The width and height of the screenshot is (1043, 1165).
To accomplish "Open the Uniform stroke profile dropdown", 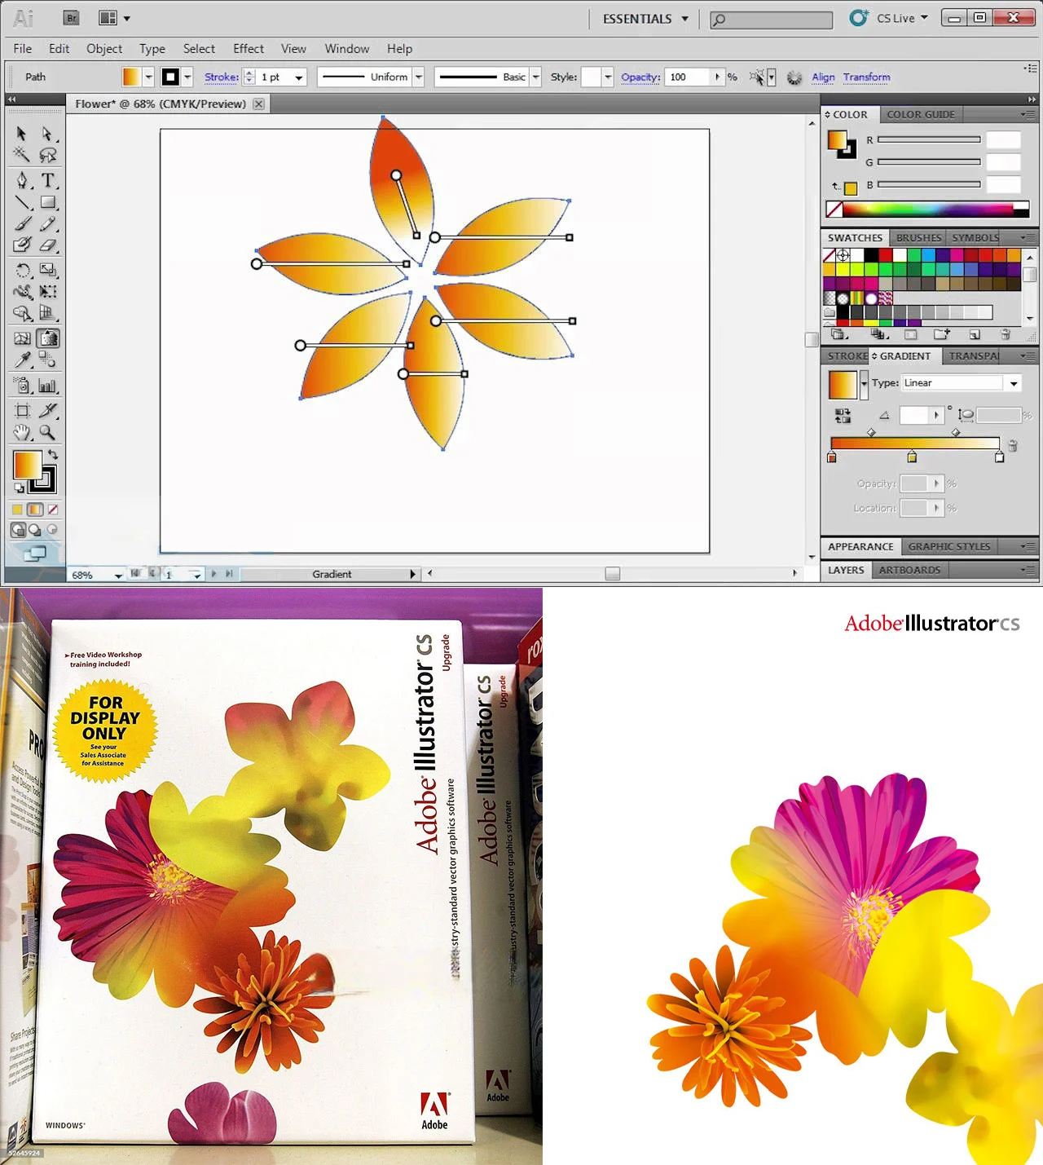I will 418,77.
